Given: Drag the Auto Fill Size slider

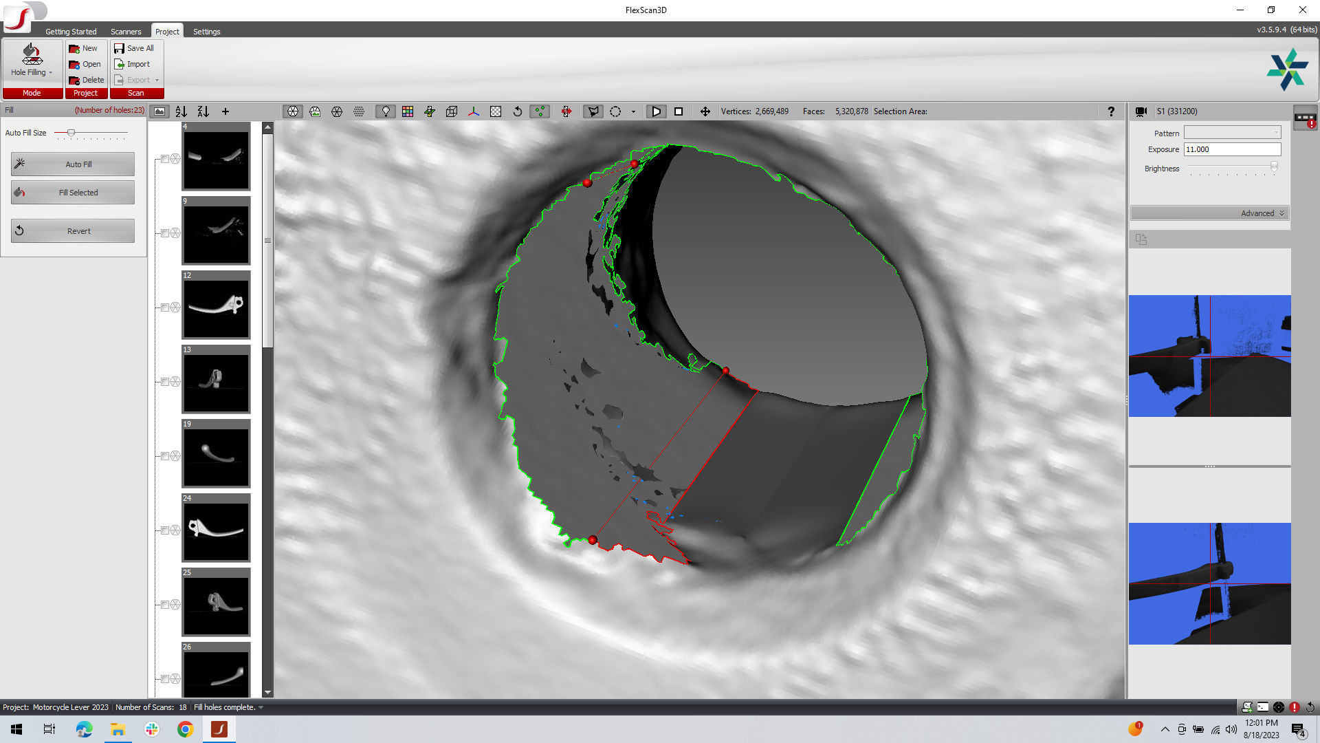Looking at the screenshot, I should coord(71,131).
